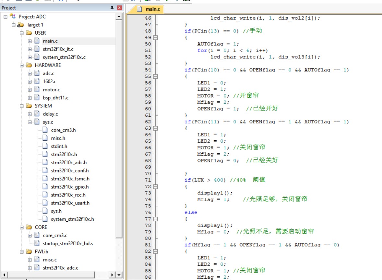Image resolution: width=382 pixels, height=280 pixels.
Task: Select stdint.h header file
Action: click(59, 146)
